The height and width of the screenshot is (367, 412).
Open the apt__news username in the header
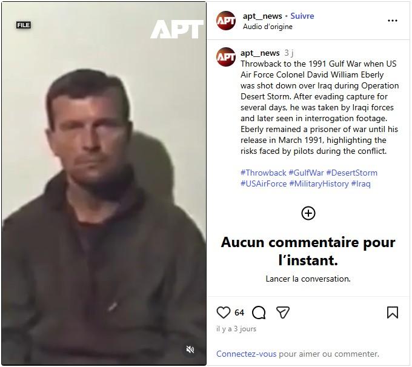pos(262,16)
